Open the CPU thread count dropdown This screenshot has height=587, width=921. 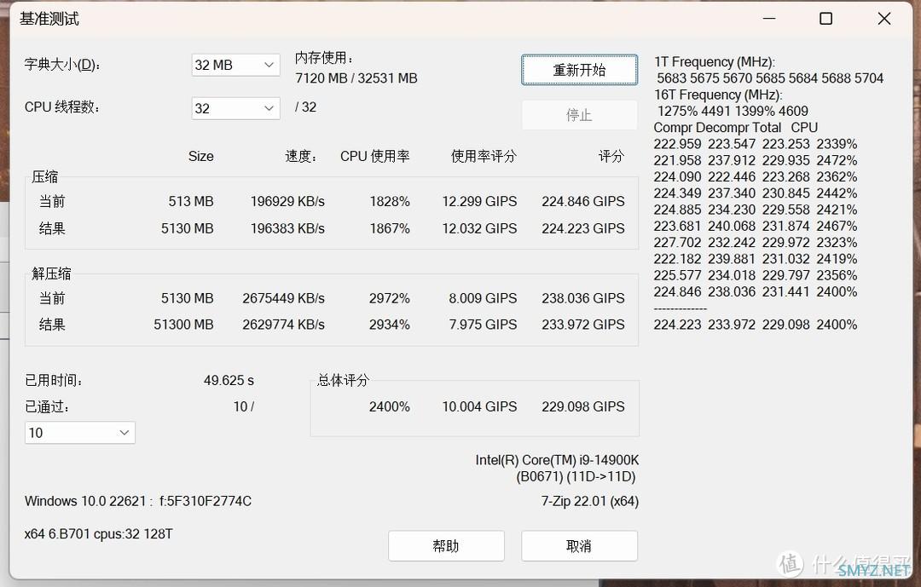tap(235, 108)
